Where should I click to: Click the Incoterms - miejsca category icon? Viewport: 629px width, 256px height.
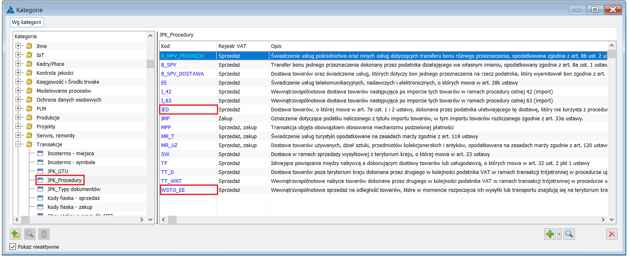[x=40, y=153]
